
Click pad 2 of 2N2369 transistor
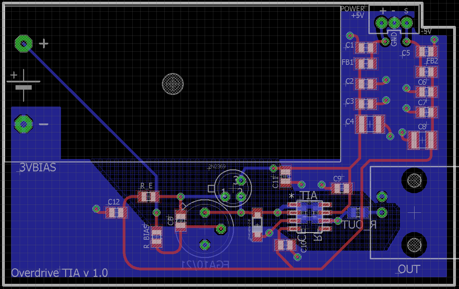241,197
